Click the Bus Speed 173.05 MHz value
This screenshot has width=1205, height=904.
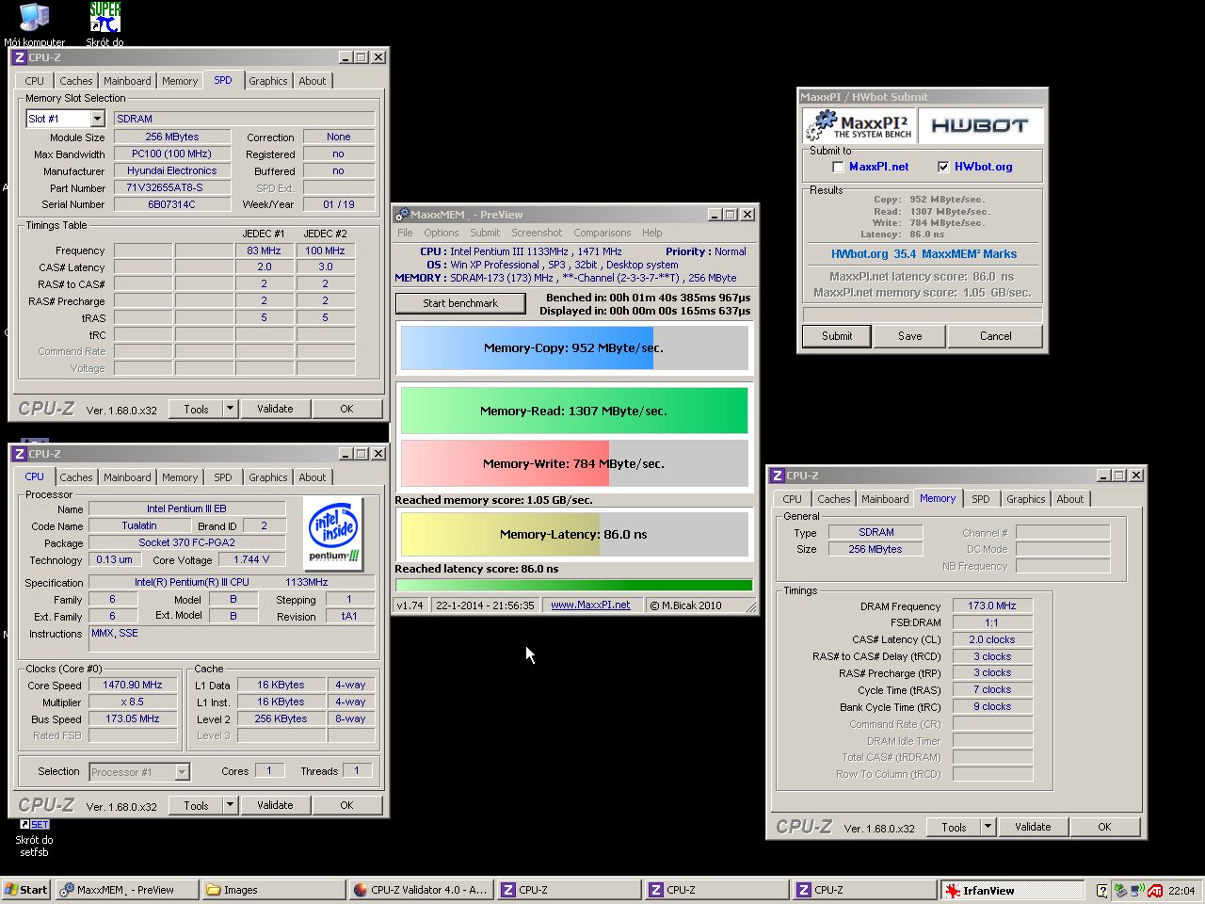click(133, 719)
